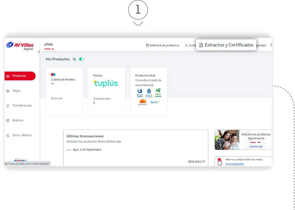
Task: Open the Cuenta de Nómina product card
Action: pyautogui.click(x=64, y=91)
